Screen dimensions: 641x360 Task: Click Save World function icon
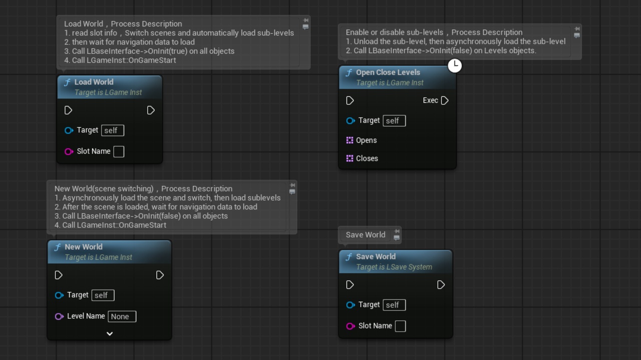349,257
